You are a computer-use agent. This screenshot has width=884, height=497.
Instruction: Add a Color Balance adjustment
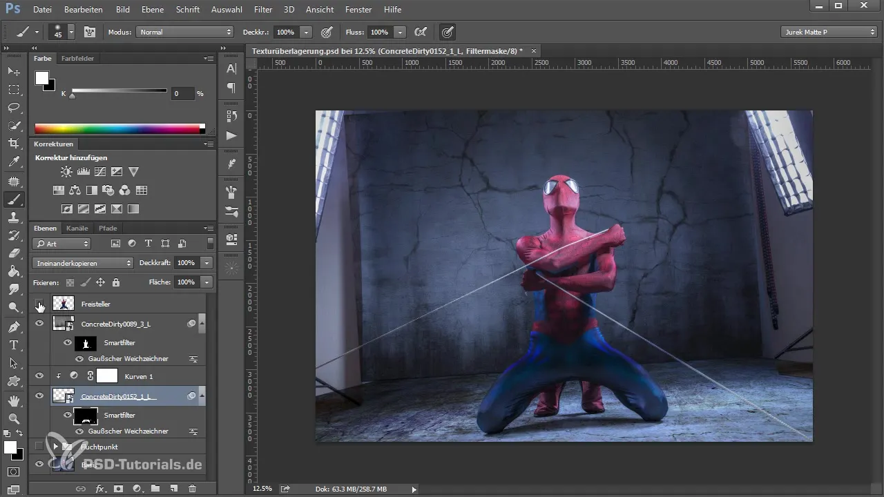click(75, 190)
